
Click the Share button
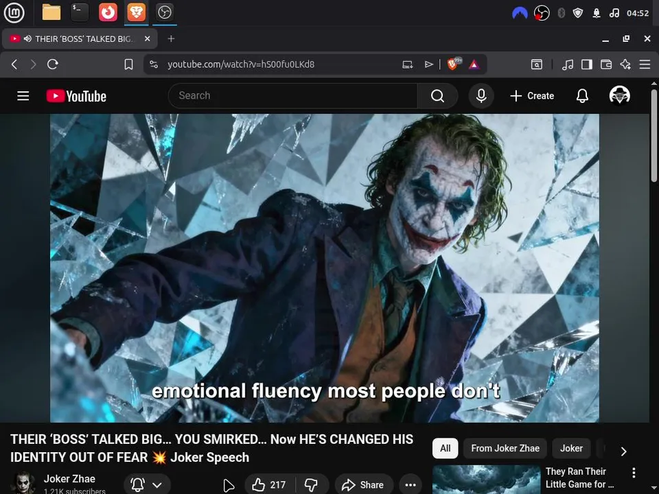tap(364, 485)
